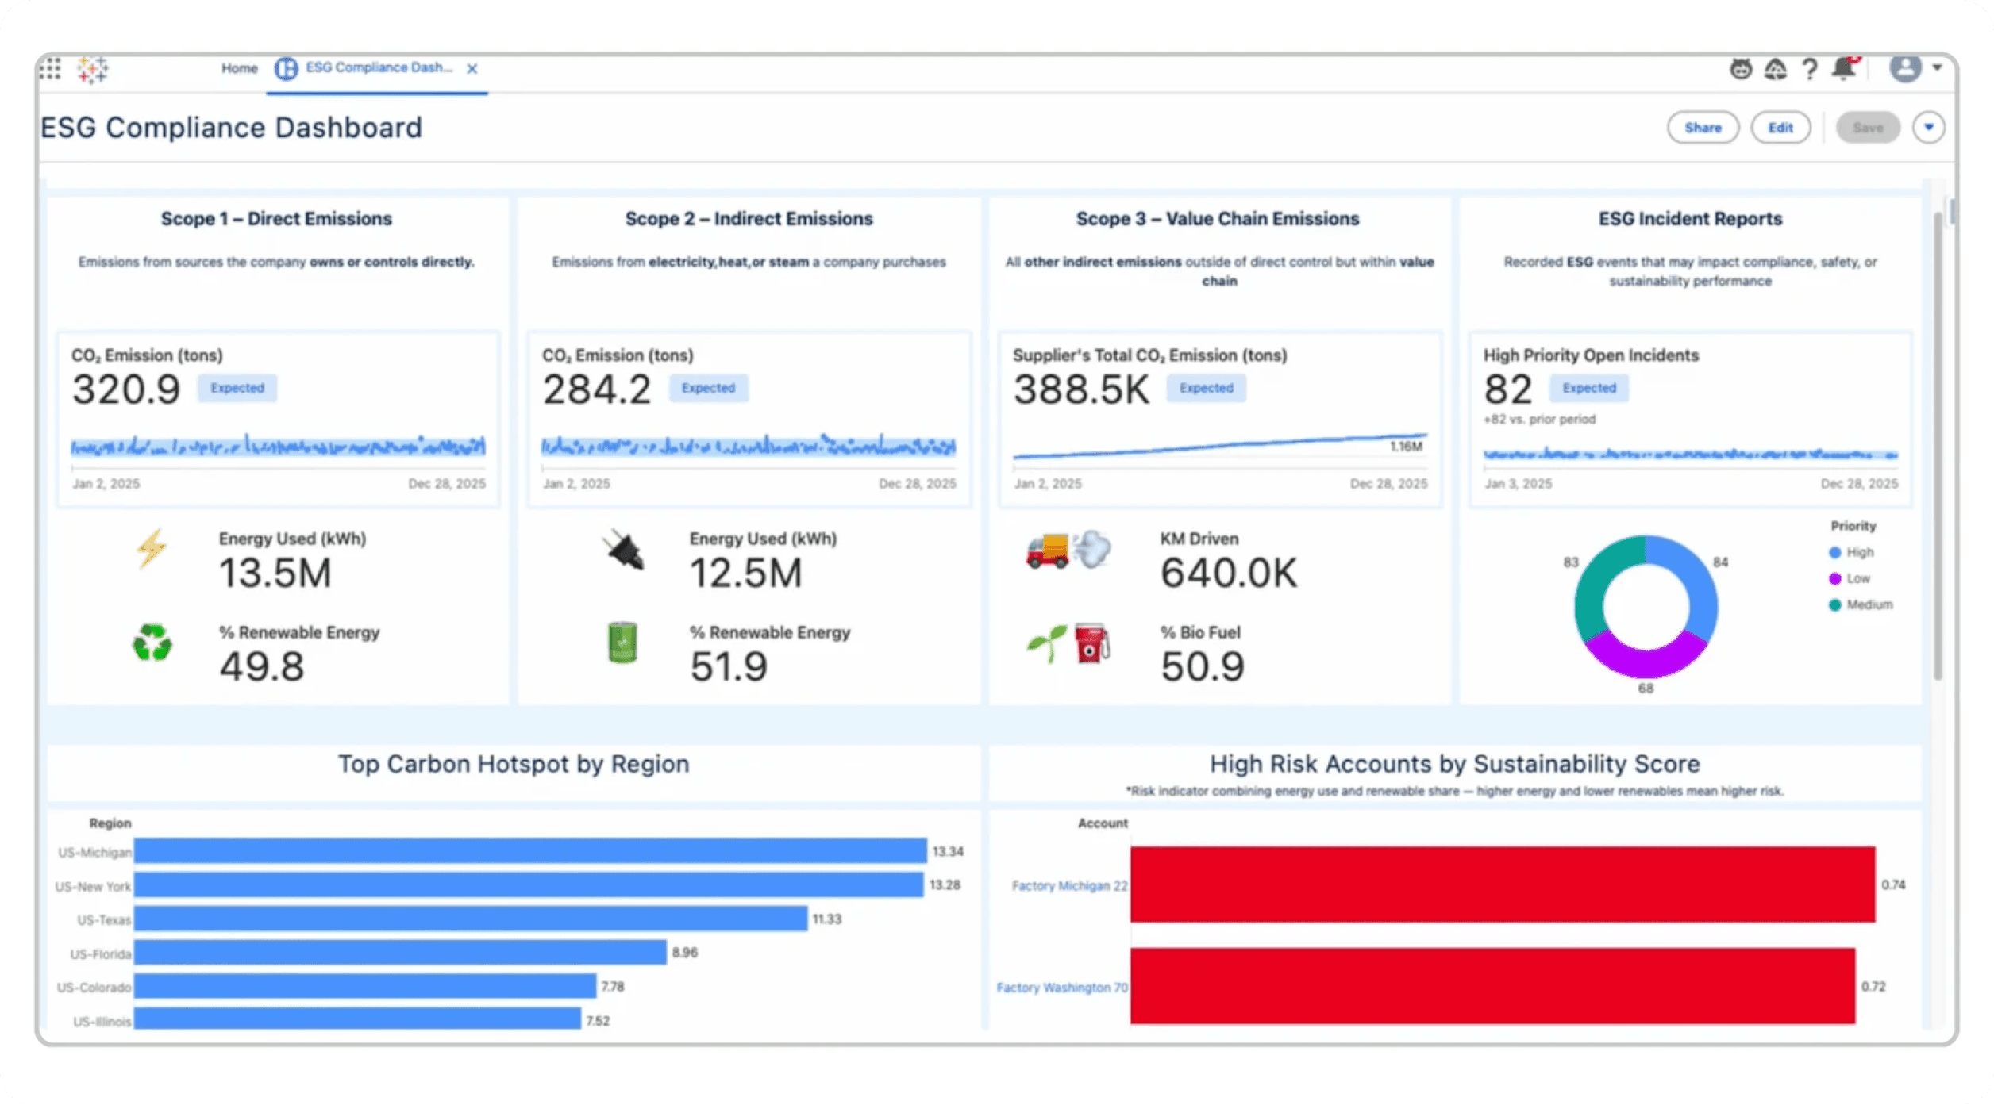The image size is (1994, 1105).
Task: Click the Tableau logo icon
Action: click(93, 70)
